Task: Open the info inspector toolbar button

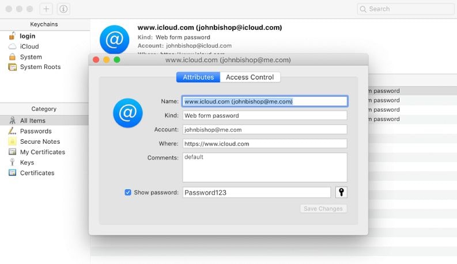Action: point(63,9)
